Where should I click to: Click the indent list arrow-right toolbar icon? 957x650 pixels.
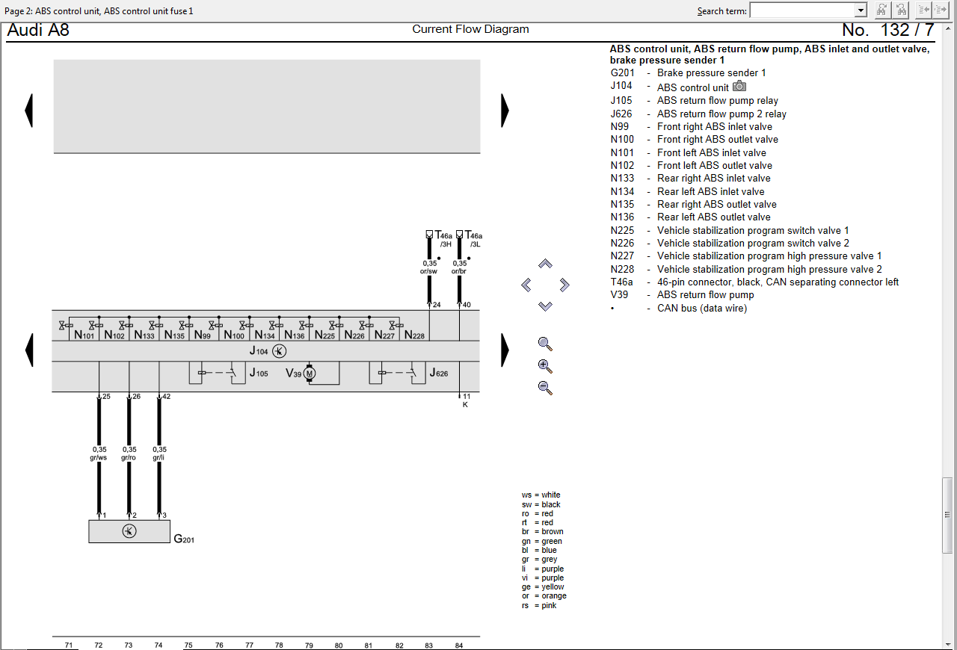click(x=941, y=10)
